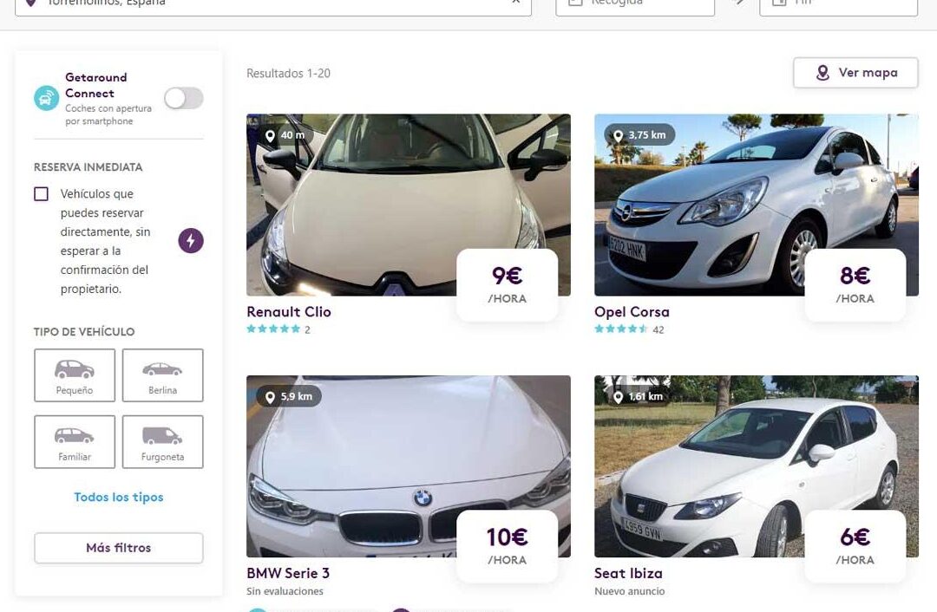
Task: Select the Berlina vehicle type
Action: [x=162, y=375]
